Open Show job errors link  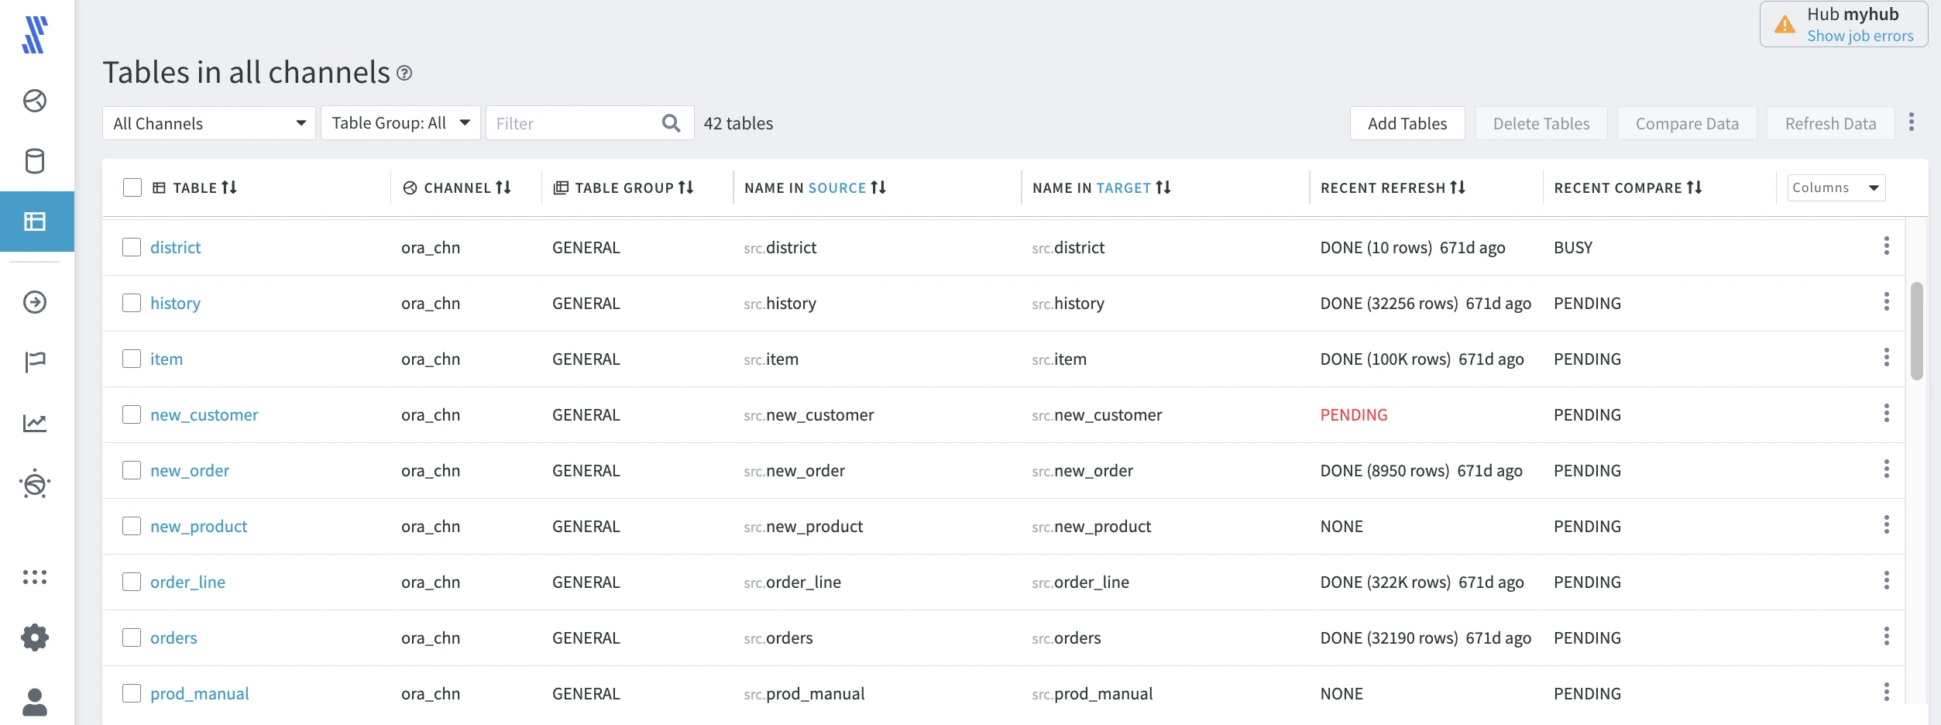(1860, 36)
